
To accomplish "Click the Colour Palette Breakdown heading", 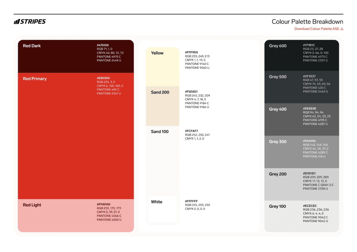I will (x=307, y=22).
